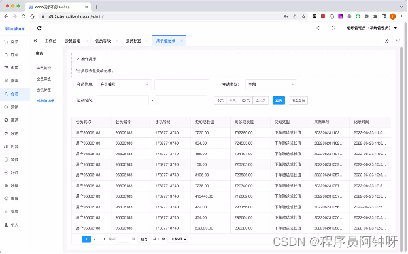The image size is (408, 254).
Task: Go to page 2 in pagination
Action: [x=94, y=239]
